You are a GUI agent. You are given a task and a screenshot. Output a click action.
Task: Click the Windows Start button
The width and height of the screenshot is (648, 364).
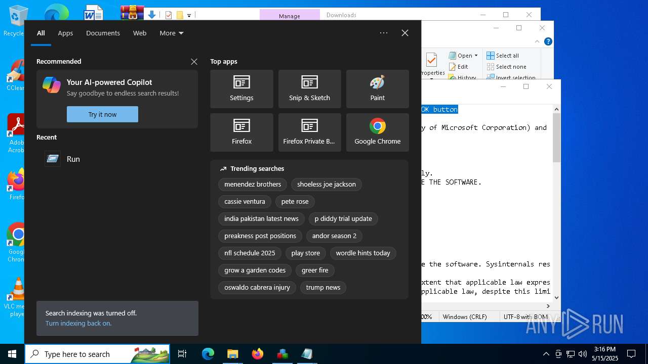(12, 354)
